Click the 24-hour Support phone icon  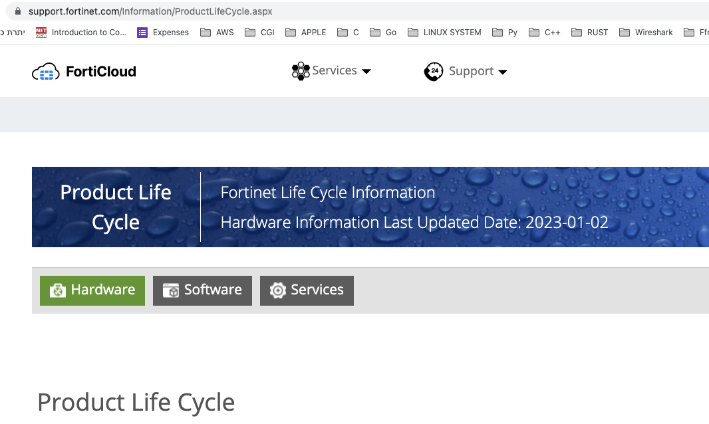[434, 71]
